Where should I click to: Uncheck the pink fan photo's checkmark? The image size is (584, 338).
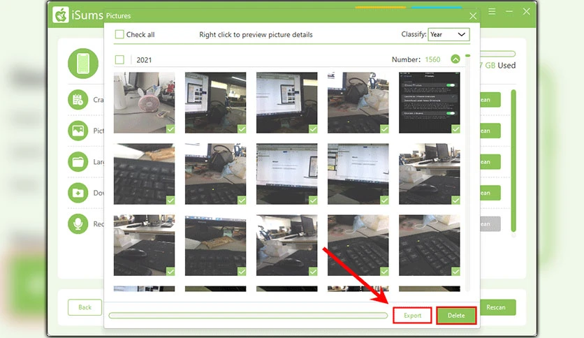170,128
